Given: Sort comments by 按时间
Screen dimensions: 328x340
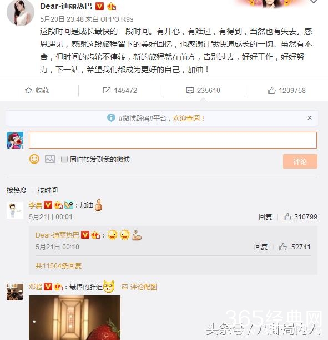Looking at the screenshot, I should (48, 190).
